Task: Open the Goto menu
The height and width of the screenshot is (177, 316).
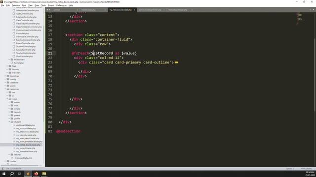Action: (x=37, y=5)
